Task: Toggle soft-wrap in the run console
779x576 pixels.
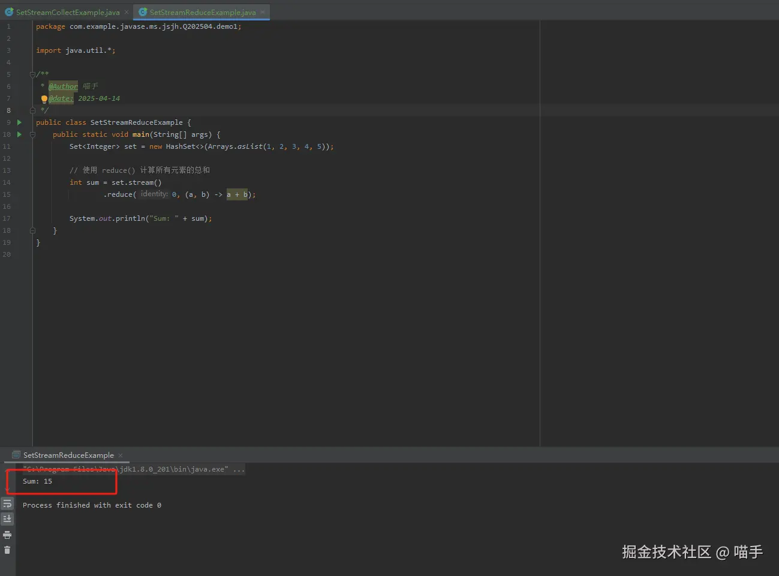Action: [x=7, y=504]
